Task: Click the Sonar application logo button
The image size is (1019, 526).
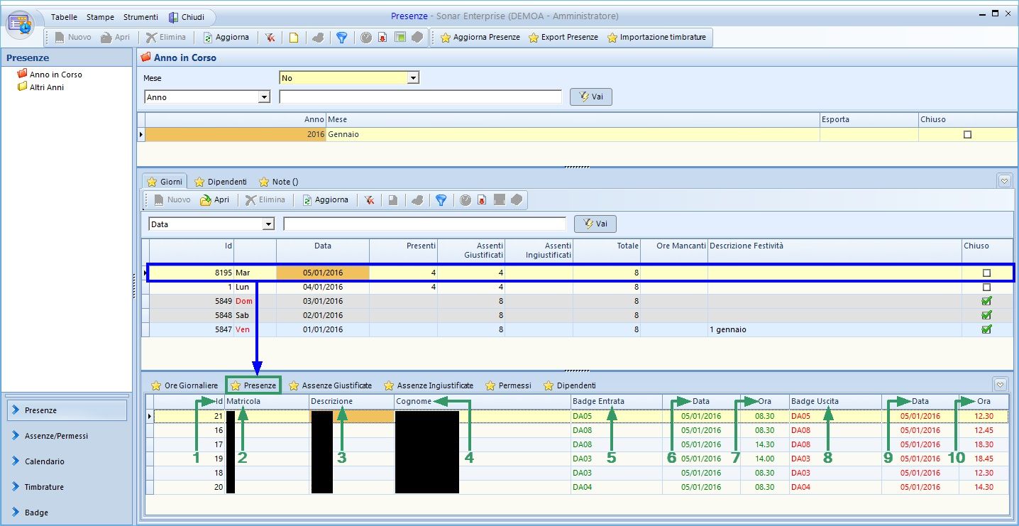Action: [21, 23]
